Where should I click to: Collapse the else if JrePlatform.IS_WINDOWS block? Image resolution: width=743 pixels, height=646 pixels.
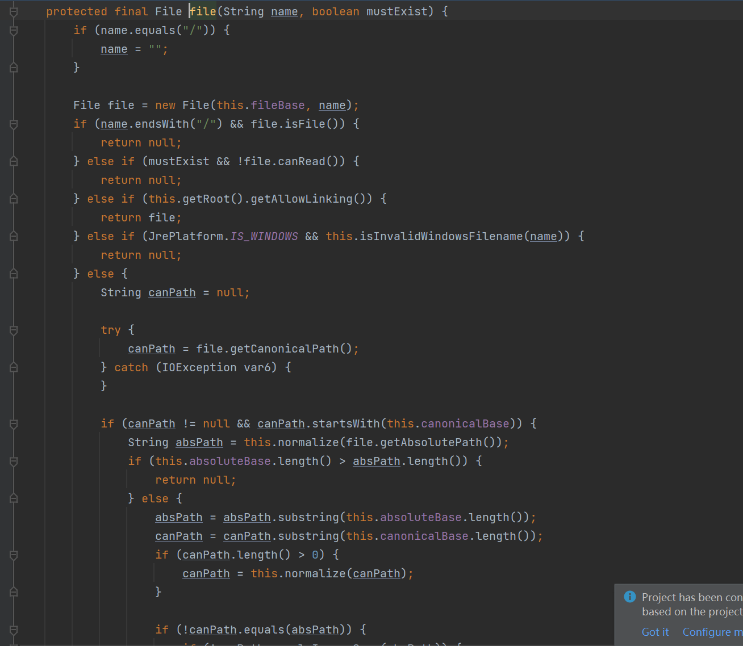coord(14,236)
